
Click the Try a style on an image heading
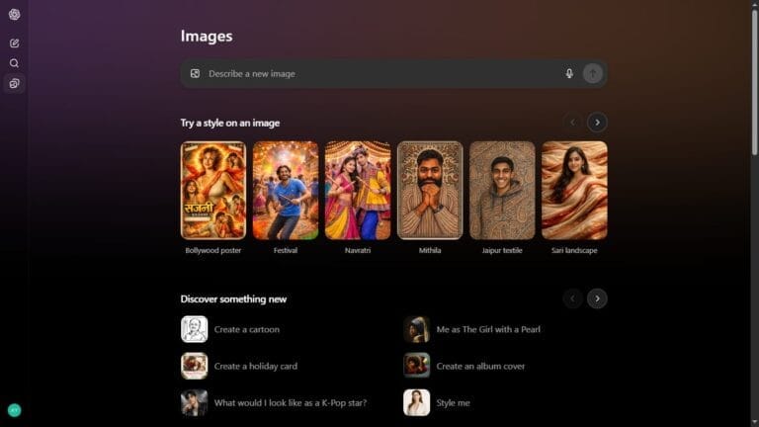coord(230,123)
